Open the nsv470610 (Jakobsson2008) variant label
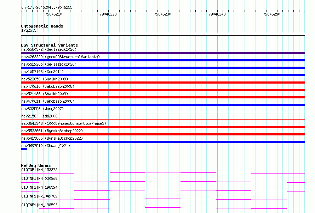Viewport: 315px width, 213px height. click(x=48, y=86)
